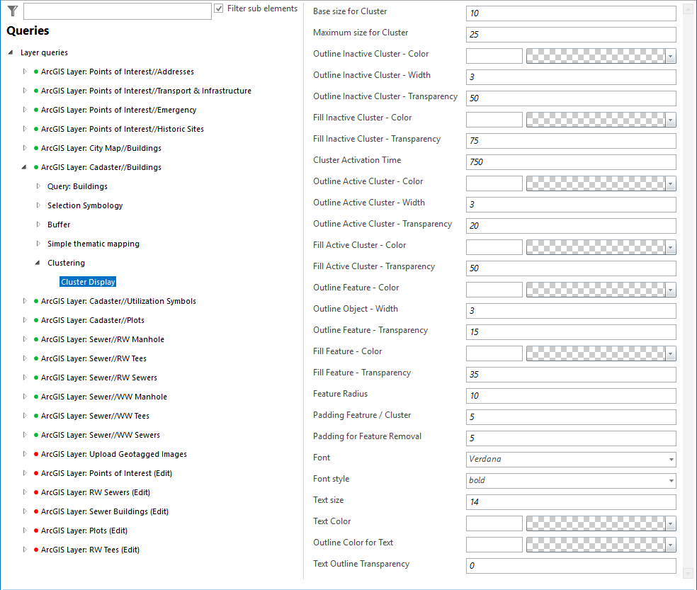Viewport: 697px width, 590px height.
Task: Uncheck the Filter sub elements checkbox
Action: pos(219,8)
